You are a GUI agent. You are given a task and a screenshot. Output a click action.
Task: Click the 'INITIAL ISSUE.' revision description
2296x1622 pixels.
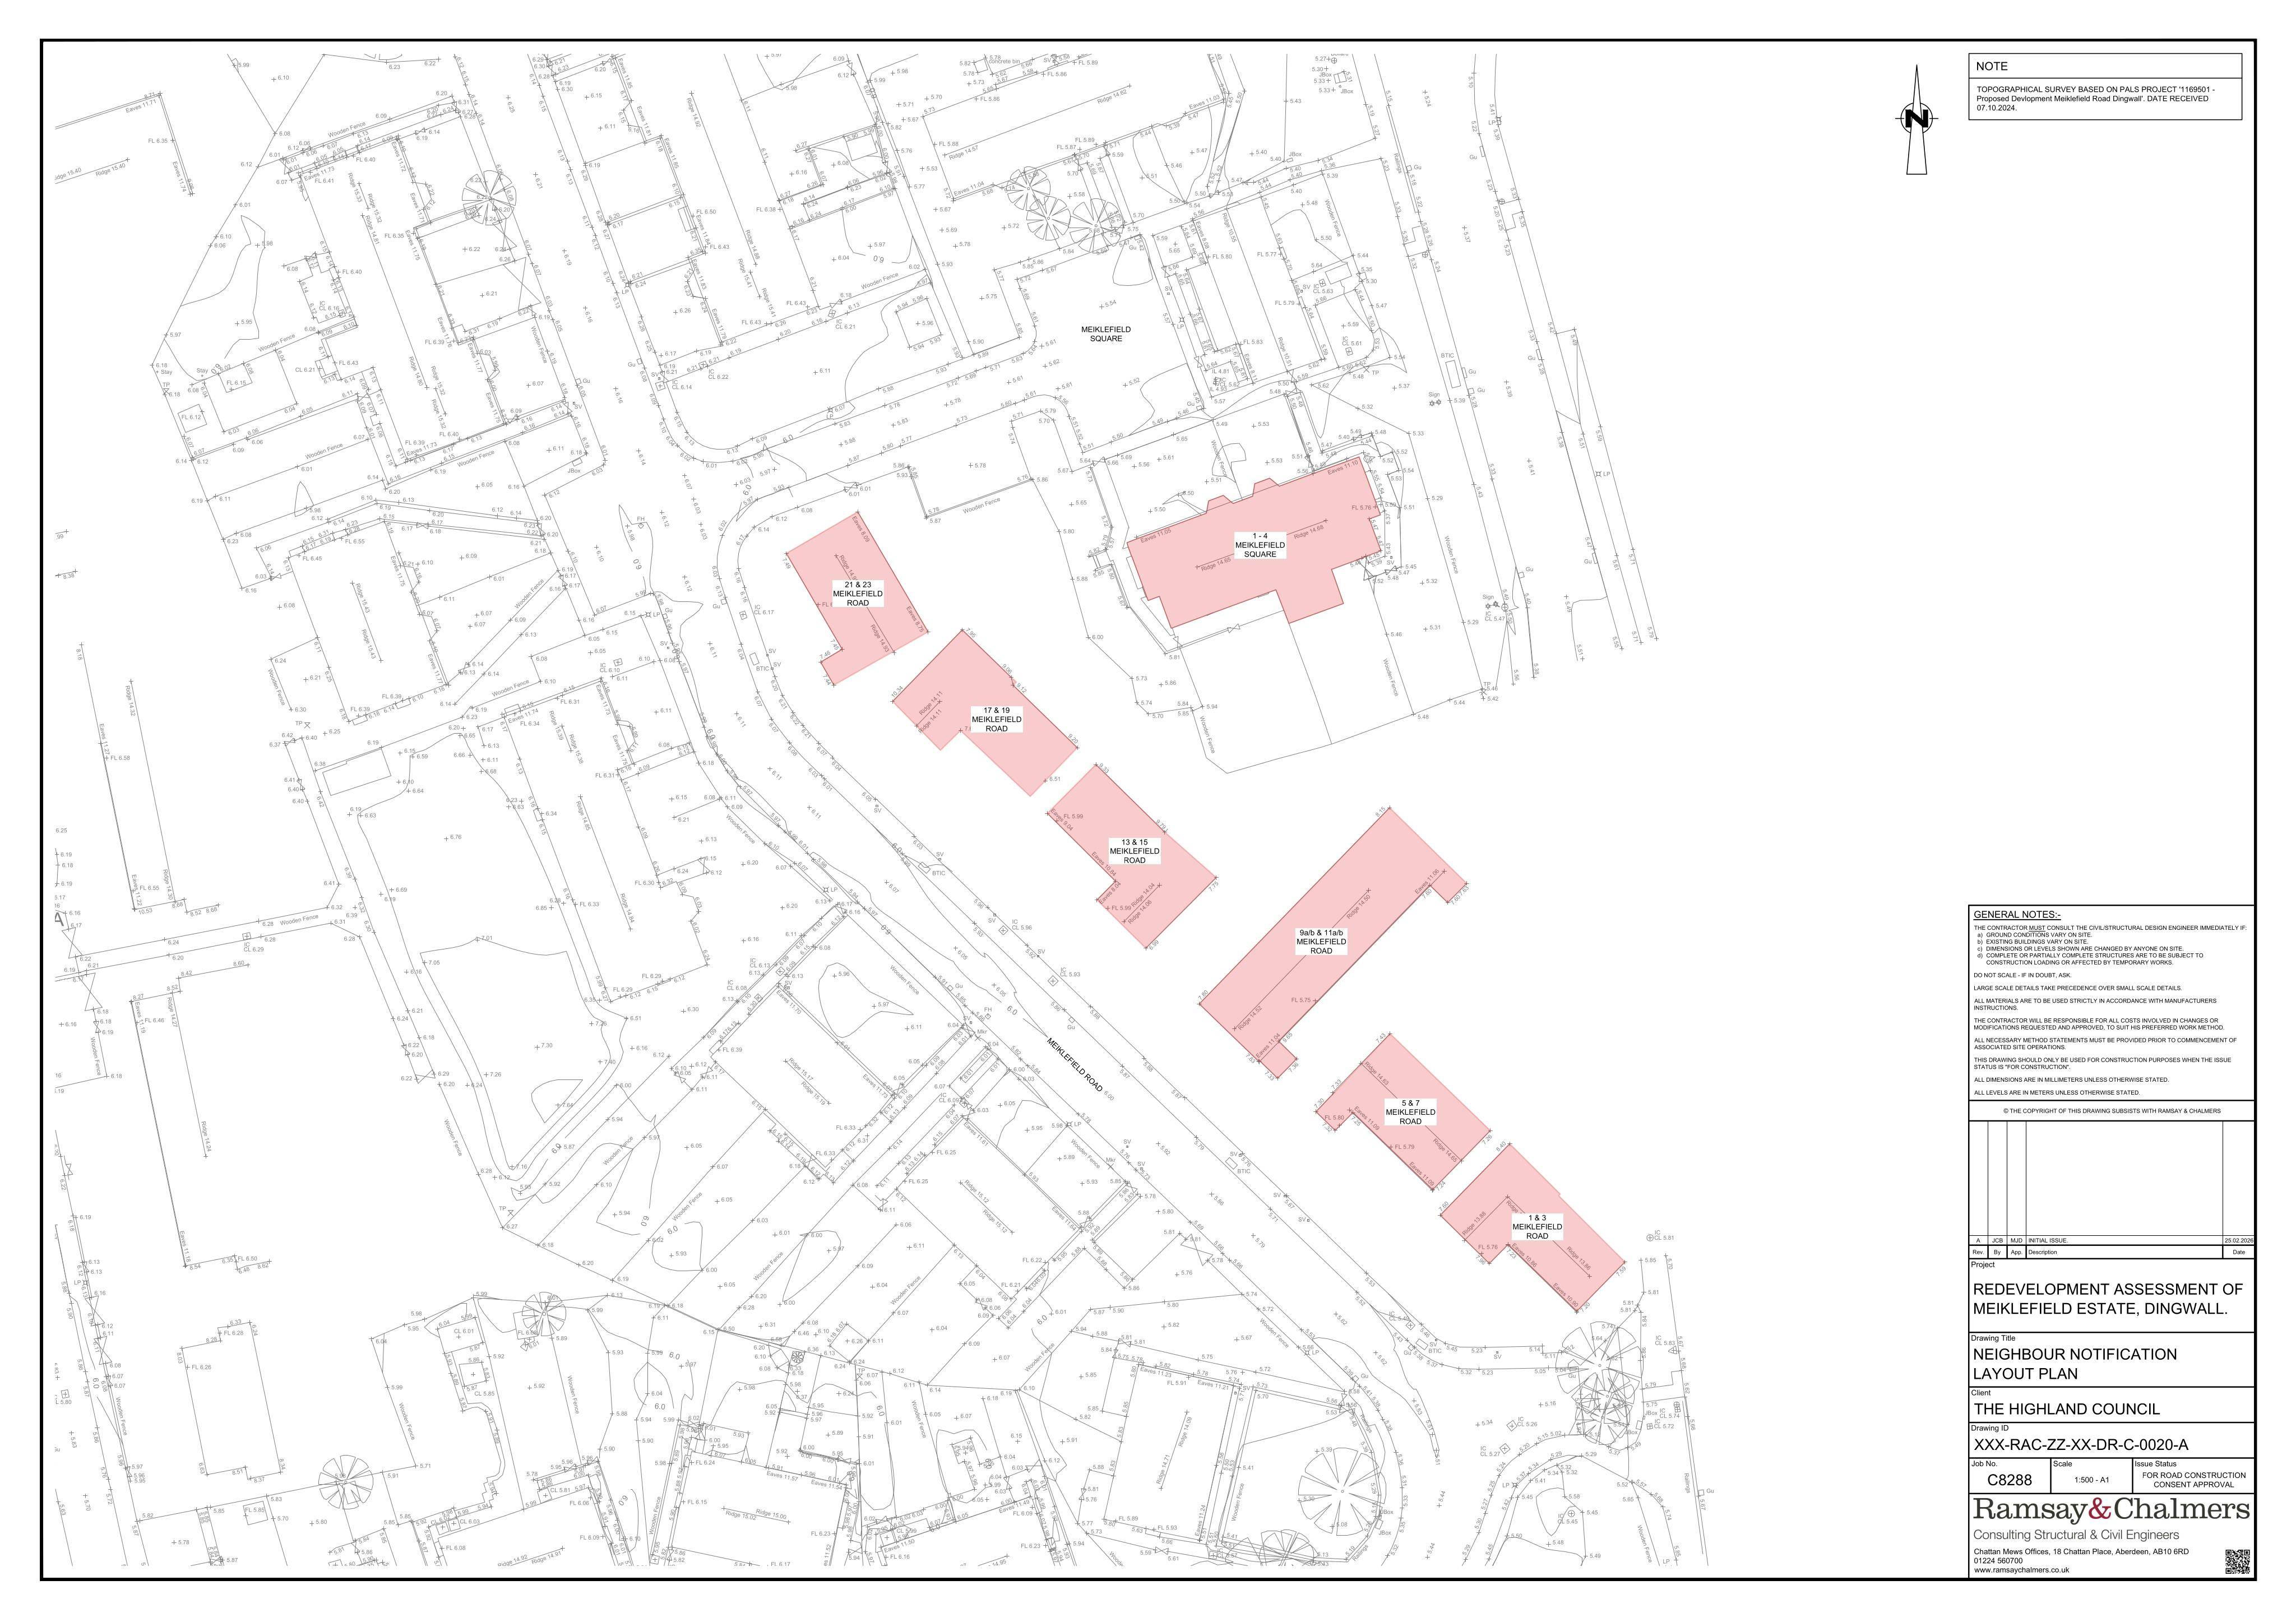[2050, 1240]
